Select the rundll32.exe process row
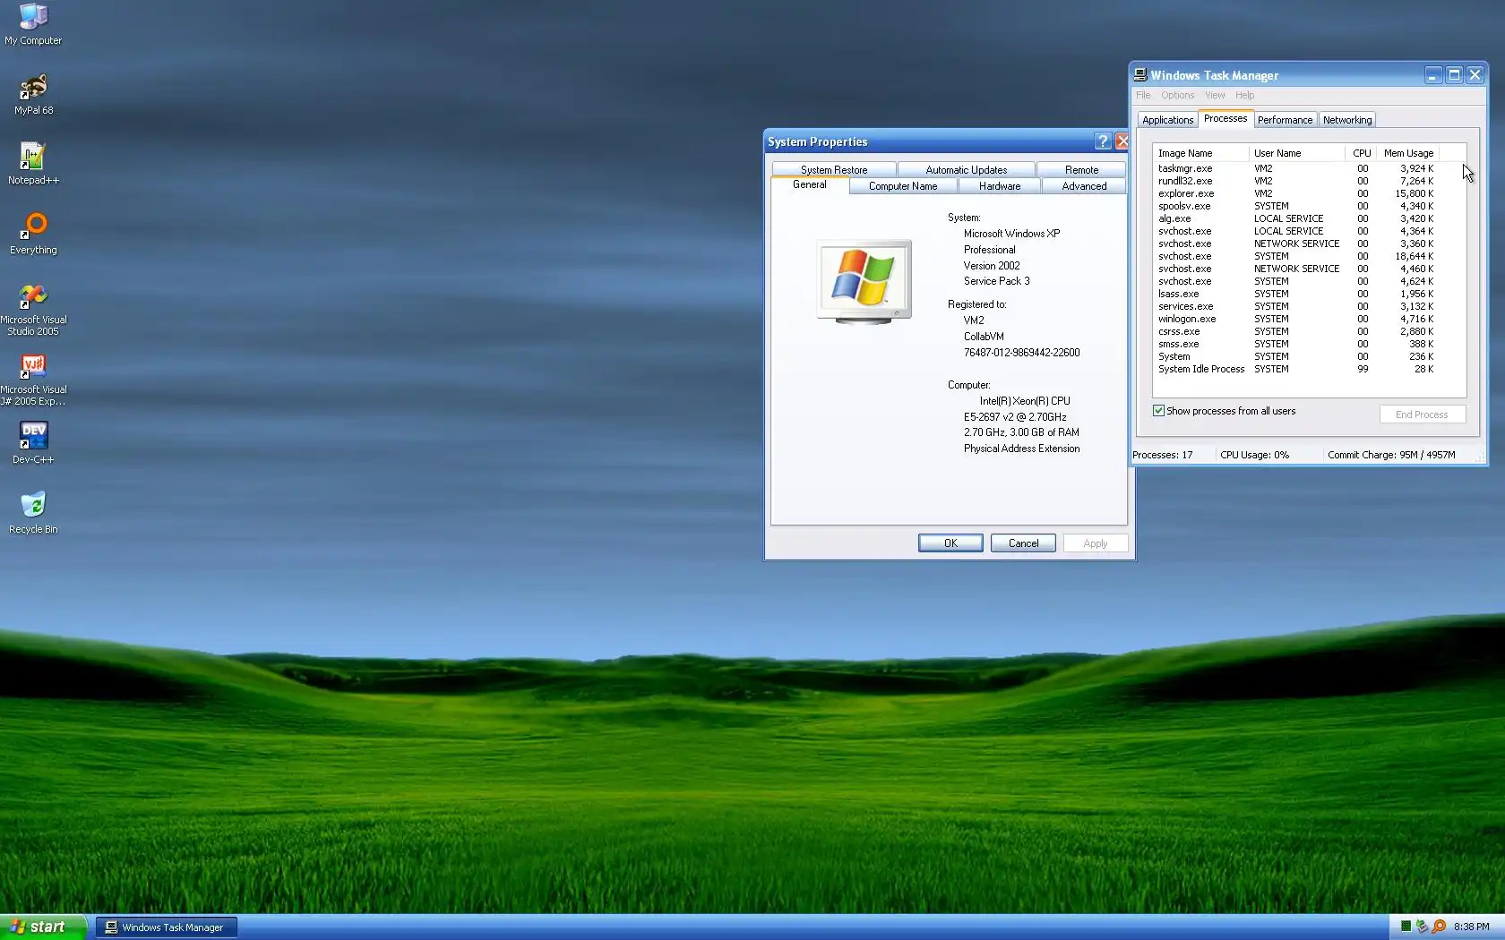The height and width of the screenshot is (940, 1505). click(1296, 181)
